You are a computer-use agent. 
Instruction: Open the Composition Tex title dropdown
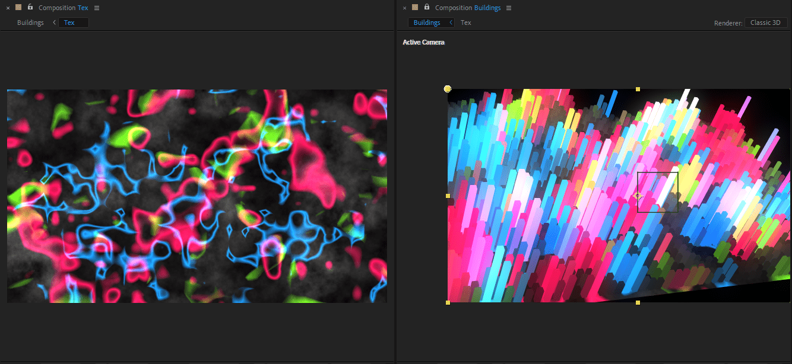63,8
